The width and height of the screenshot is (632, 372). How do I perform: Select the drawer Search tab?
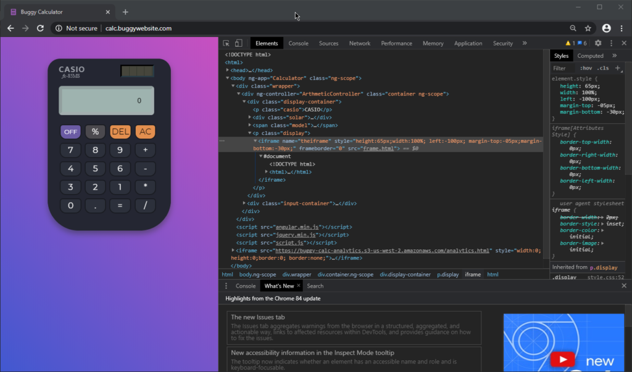pyautogui.click(x=315, y=286)
